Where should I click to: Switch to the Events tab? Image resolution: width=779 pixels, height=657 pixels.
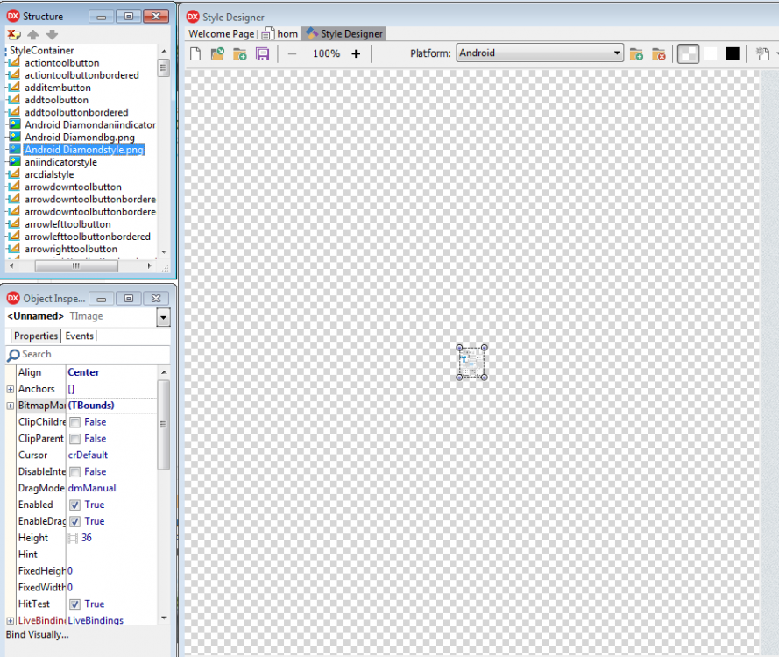click(x=79, y=336)
